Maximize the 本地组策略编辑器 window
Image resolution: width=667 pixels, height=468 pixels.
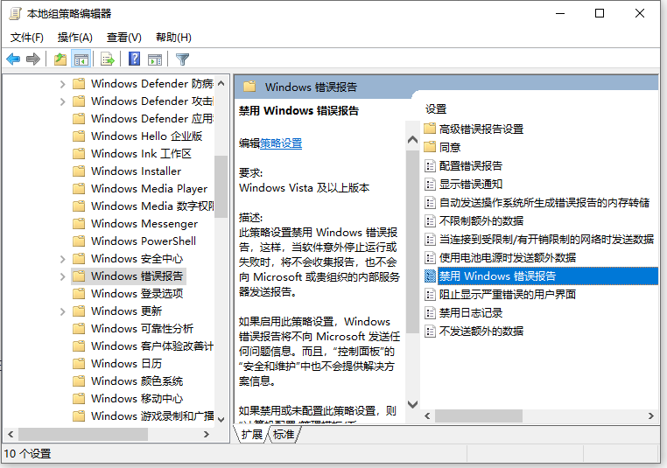click(x=600, y=14)
